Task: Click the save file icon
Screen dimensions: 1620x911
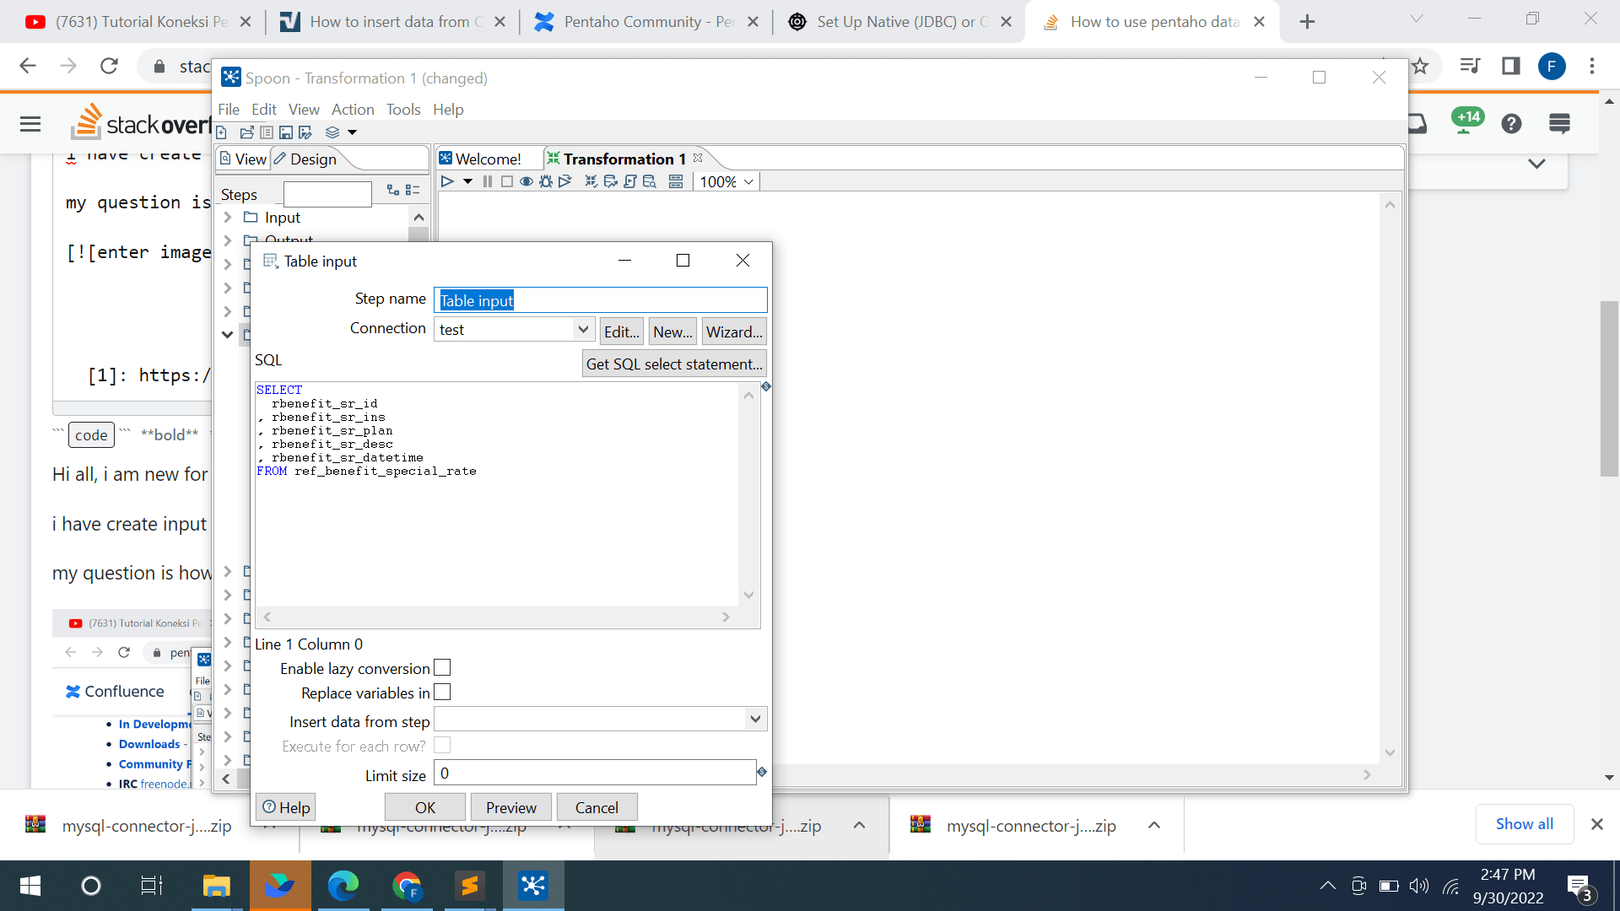Action: tap(286, 132)
